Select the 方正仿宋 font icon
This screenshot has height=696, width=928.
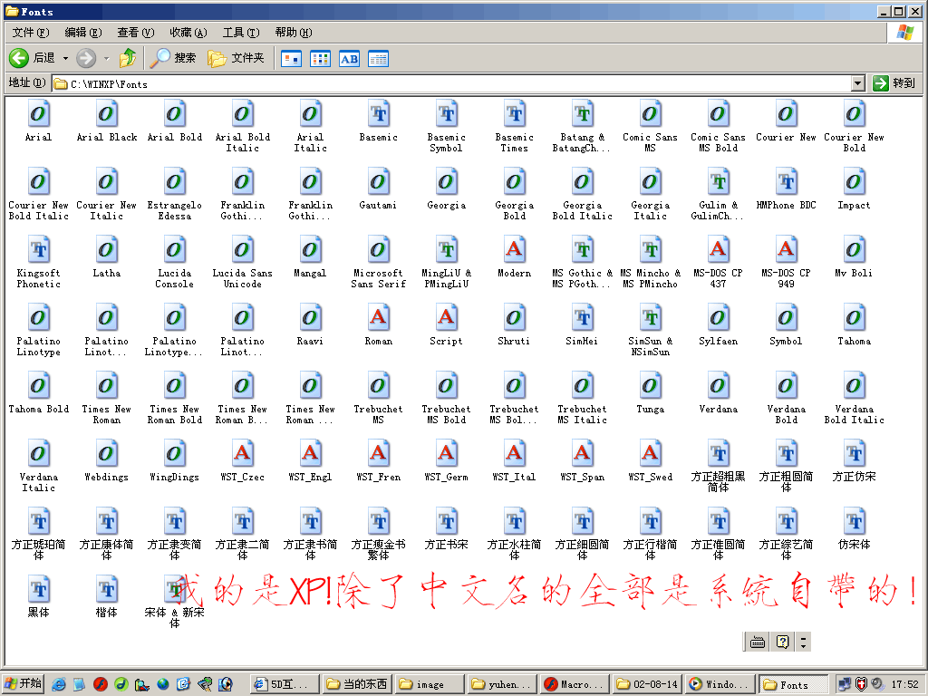854,453
